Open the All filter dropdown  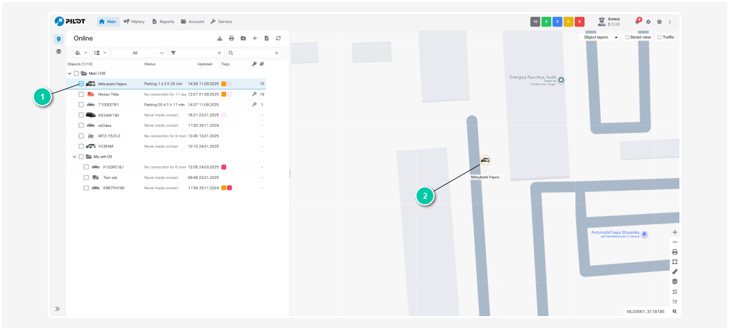pyautogui.click(x=138, y=53)
